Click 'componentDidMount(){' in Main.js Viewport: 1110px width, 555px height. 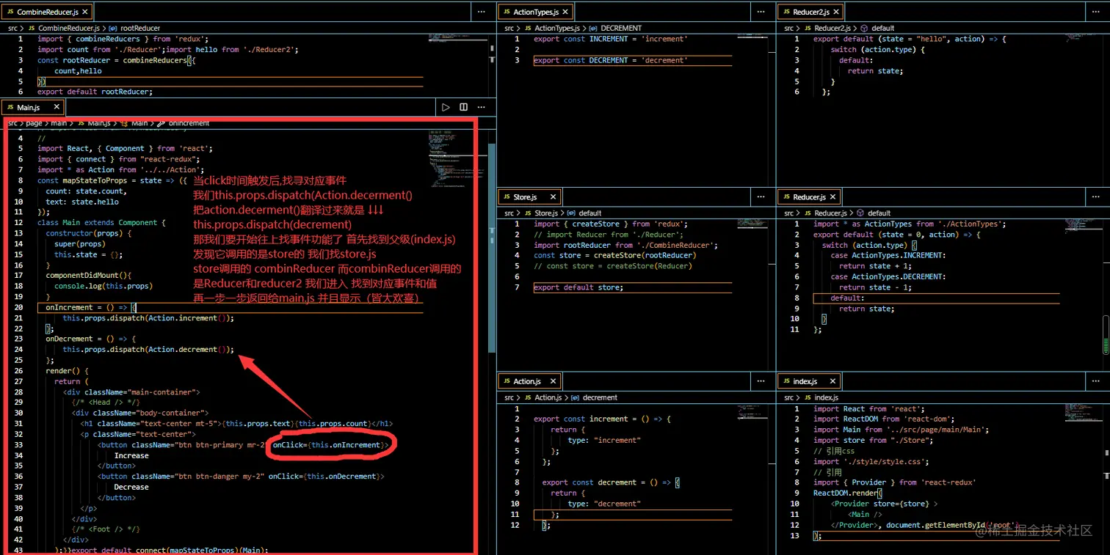tap(88, 276)
